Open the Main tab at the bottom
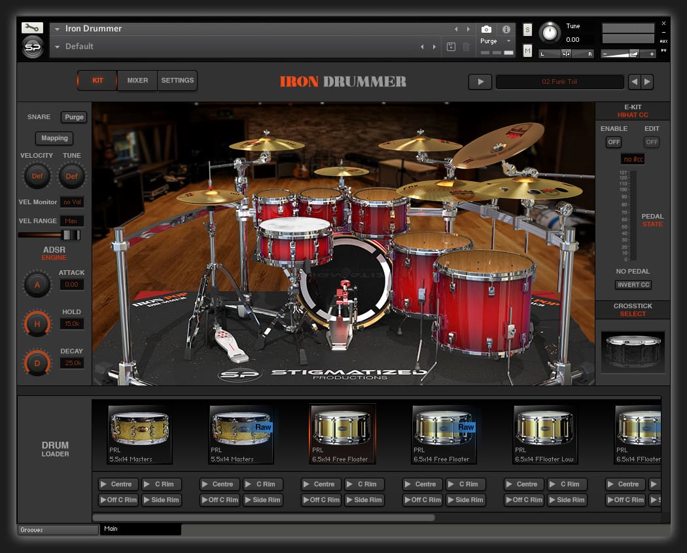The height and width of the screenshot is (553, 687). [140, 529]
